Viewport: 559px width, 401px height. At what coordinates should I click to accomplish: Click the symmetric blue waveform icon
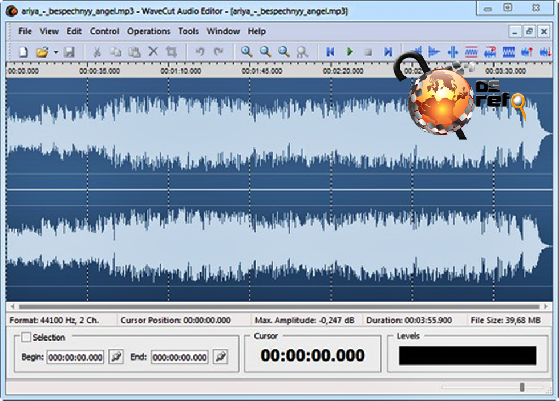click(453, 52)
